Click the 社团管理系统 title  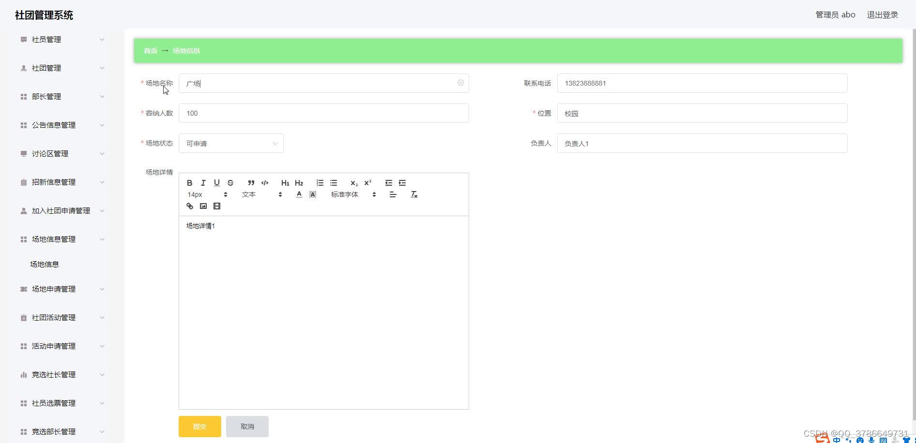pos(44,15)
